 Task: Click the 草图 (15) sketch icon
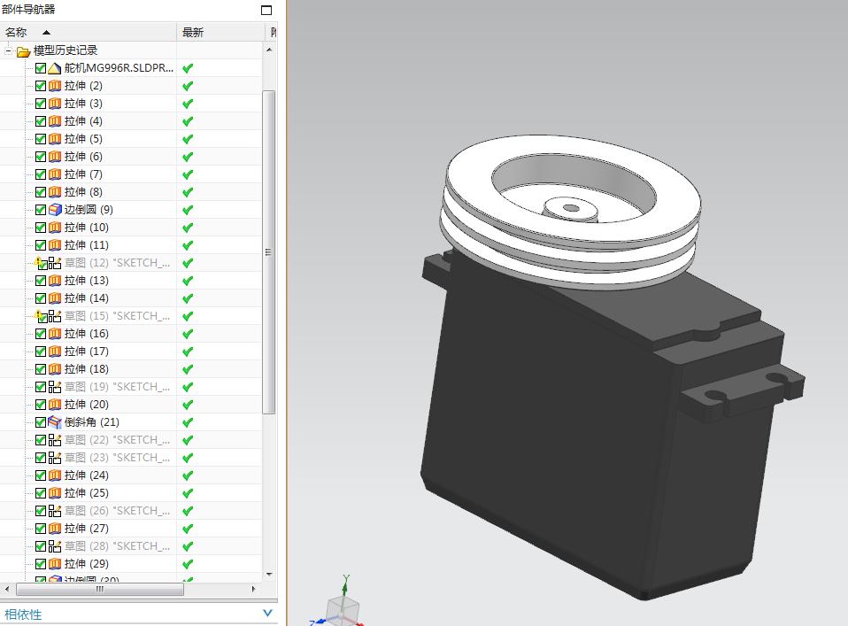click(x=55, y=316)
